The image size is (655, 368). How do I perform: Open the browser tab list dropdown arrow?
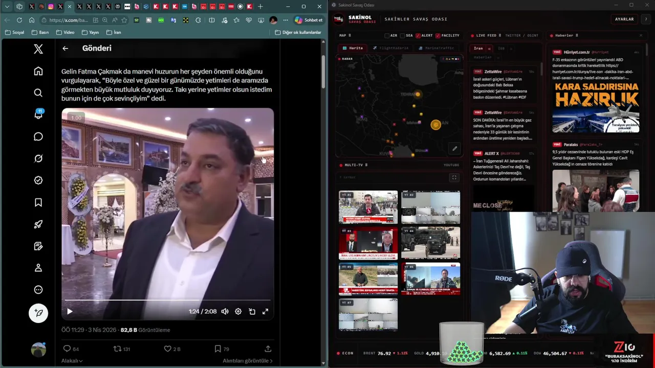pos(7,7)
